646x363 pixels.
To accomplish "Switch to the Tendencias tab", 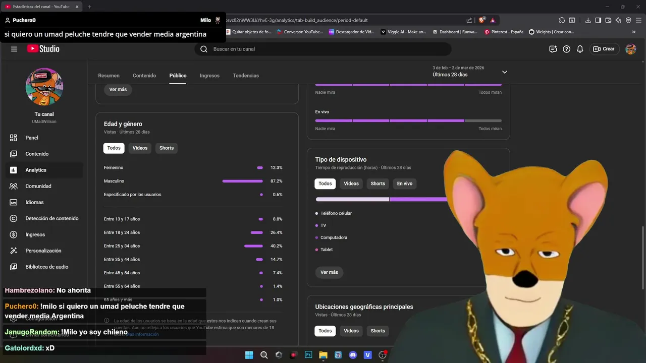I will (x=246, y=76).
